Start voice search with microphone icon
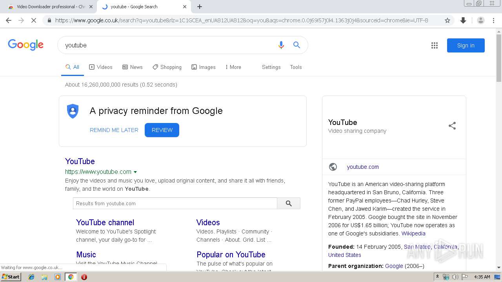This screenshot has height=282, width=502. (x=281, y=45)
